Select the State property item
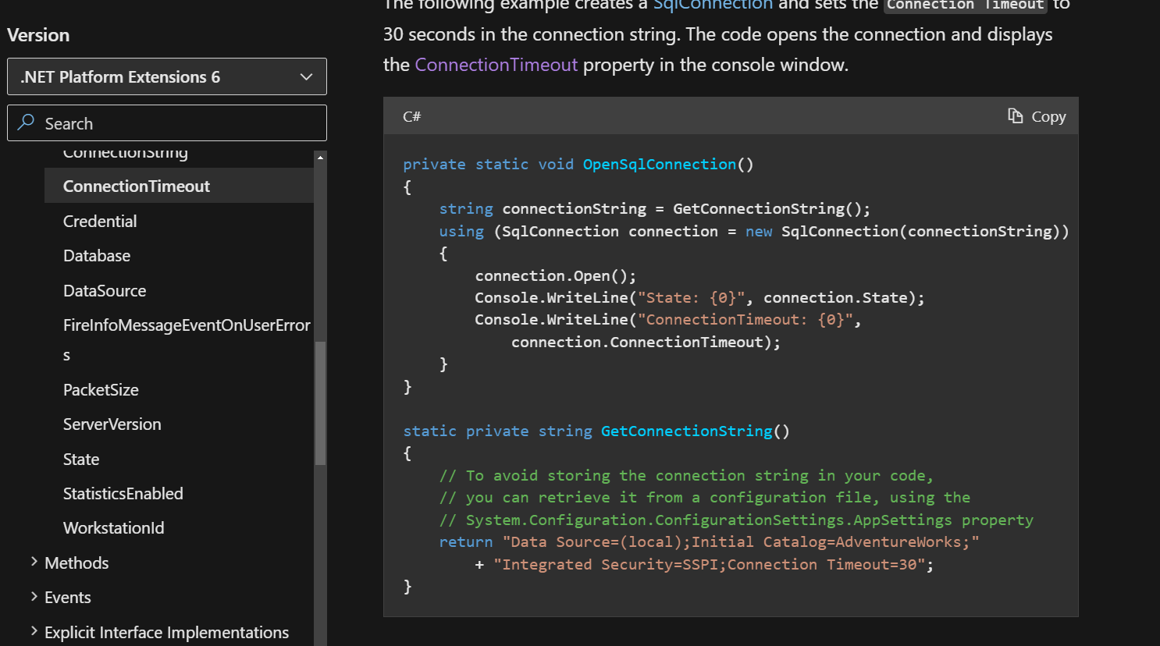The image size is (1160, 646). click(81, 460)
